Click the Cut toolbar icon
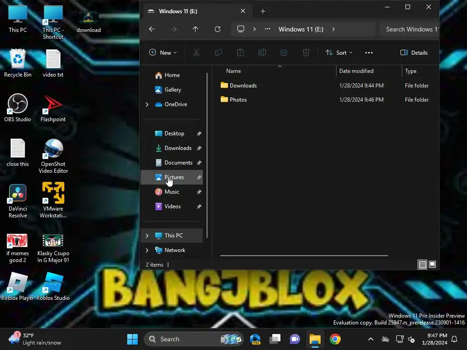The image size is (467, 350). (196, 53)
